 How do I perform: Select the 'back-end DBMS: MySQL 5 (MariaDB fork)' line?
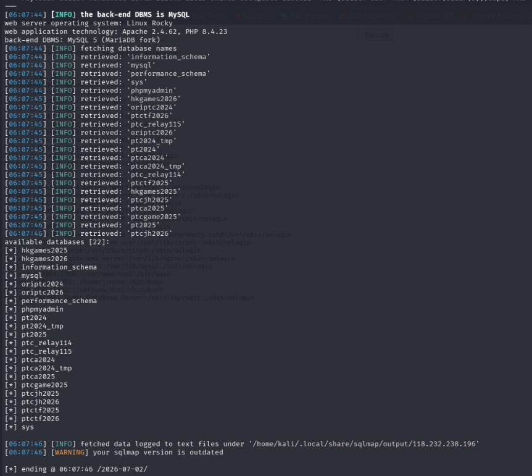click(82, 40)
